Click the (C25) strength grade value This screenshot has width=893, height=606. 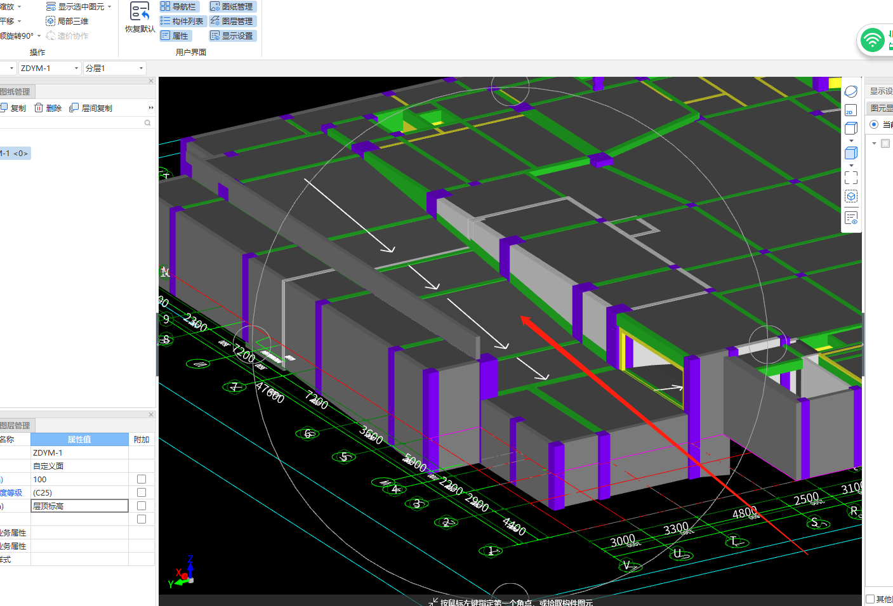click(x=79, y=492)
